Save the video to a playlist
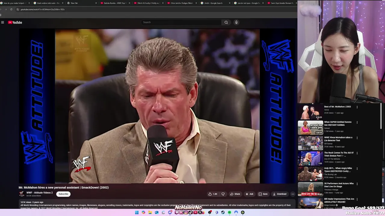The image size is (385, 216). click(263, 194)
